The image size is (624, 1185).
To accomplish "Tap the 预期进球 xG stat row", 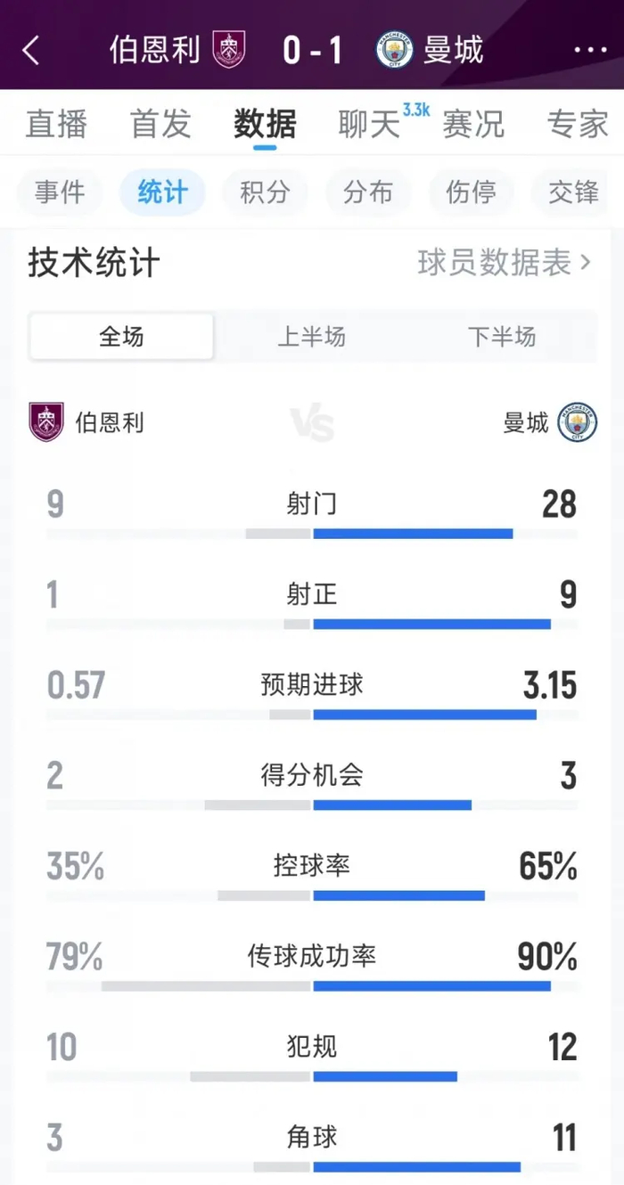I will click(x=312, y=686).
